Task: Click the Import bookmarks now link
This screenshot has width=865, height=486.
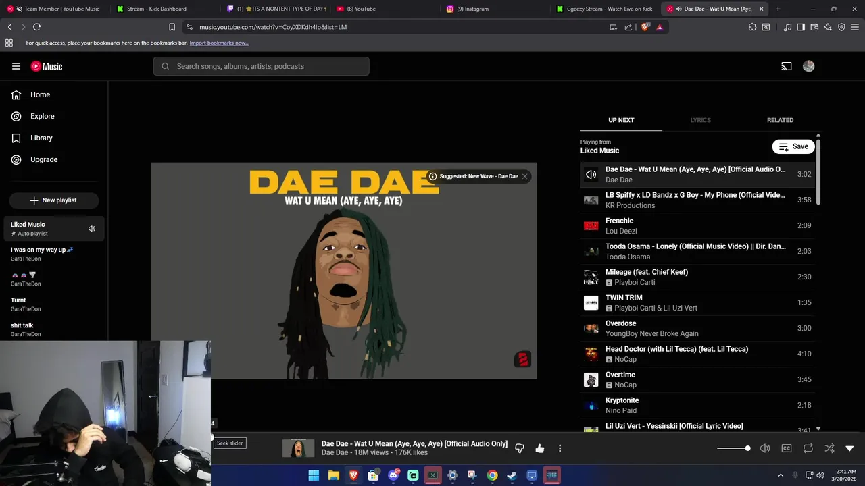Action: pos(219,43)
